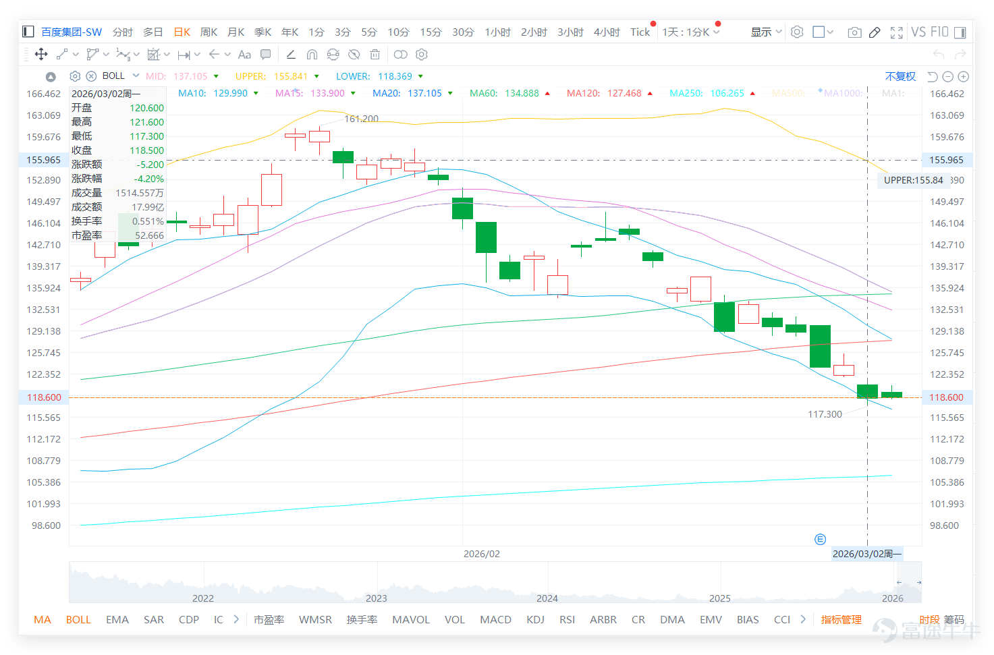Toggle the VOL sub indicator
Screen dimensions: 994x655
tap(455, 619)
